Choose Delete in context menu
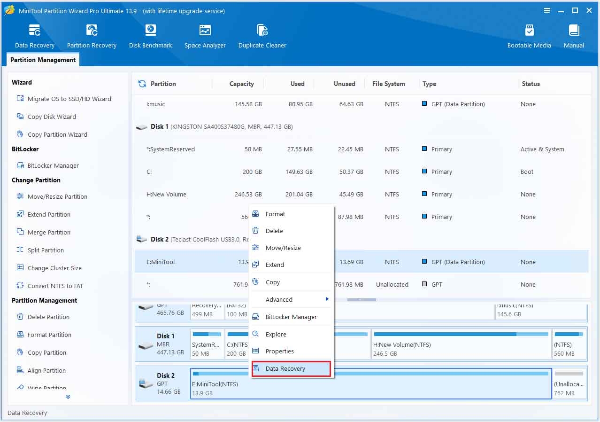The width and height of the screenshot is (600, 422). pos(291,231)
